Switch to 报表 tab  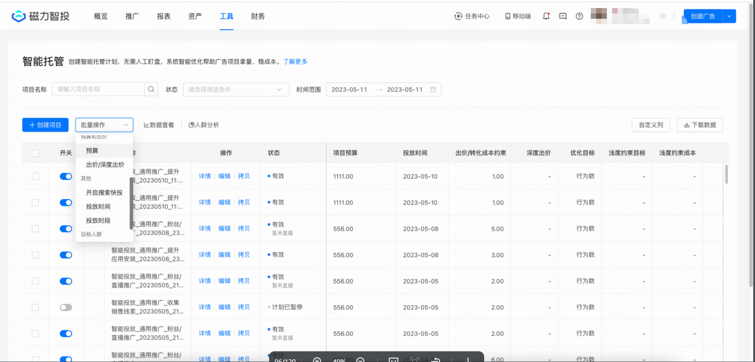pos(164,16)
